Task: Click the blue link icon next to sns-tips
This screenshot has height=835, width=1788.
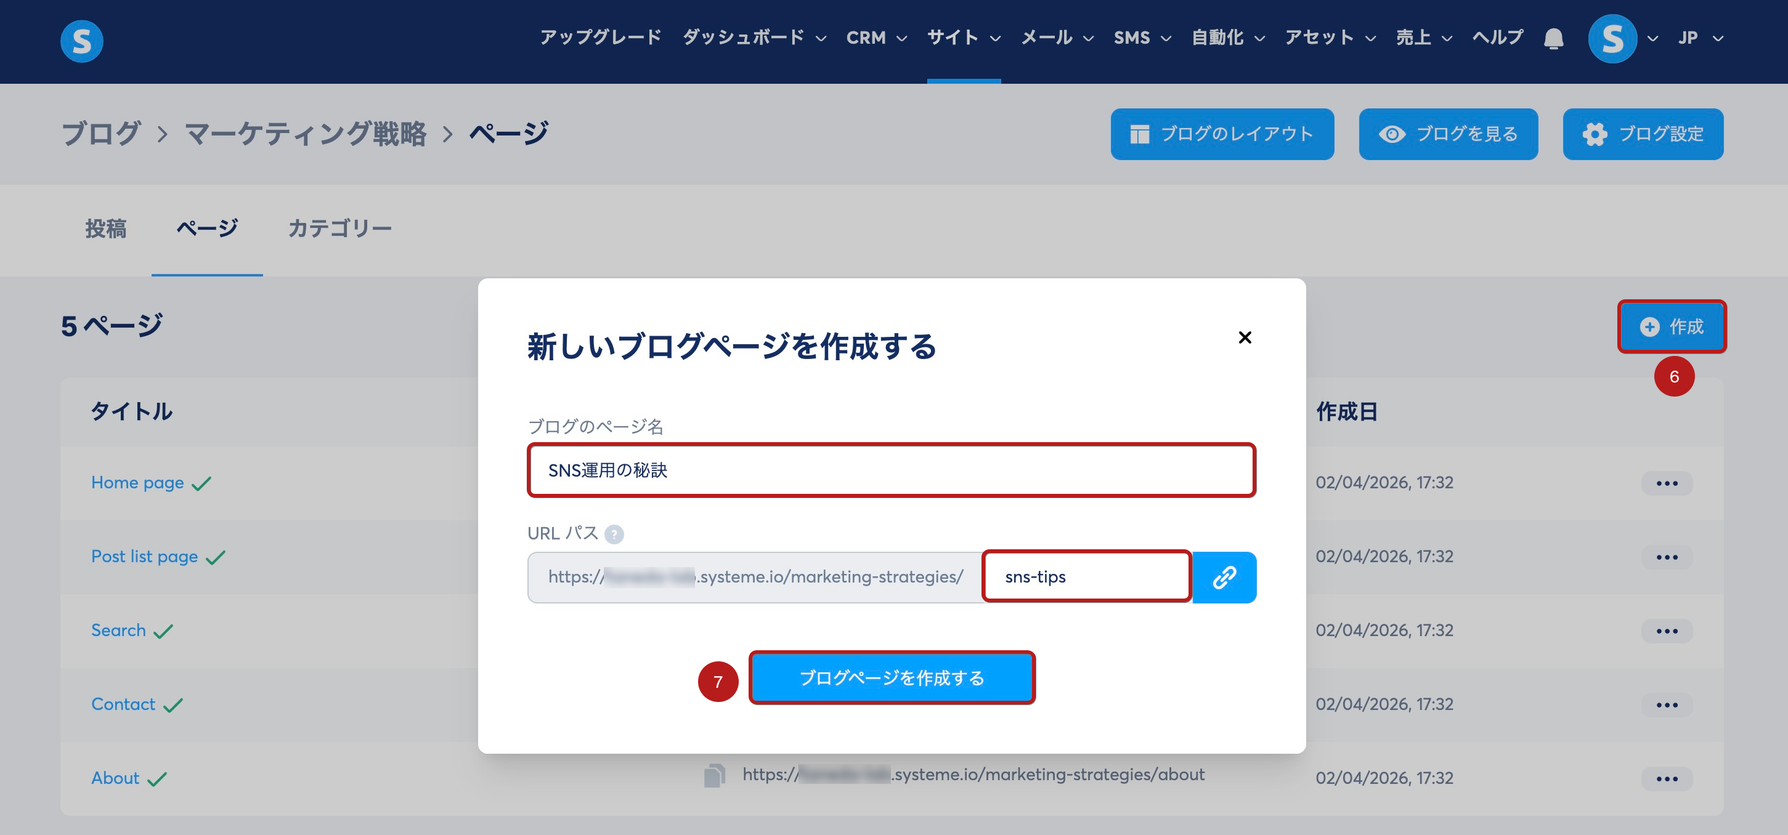Action: [x=1224, y=577]
